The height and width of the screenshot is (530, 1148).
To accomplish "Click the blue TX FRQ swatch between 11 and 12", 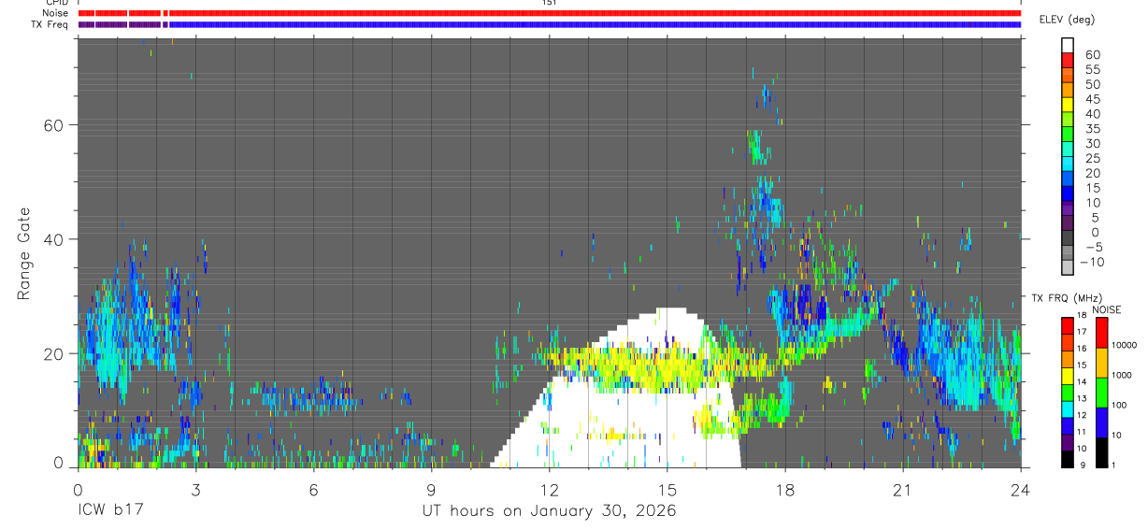I will click(x=1068, y=425).
